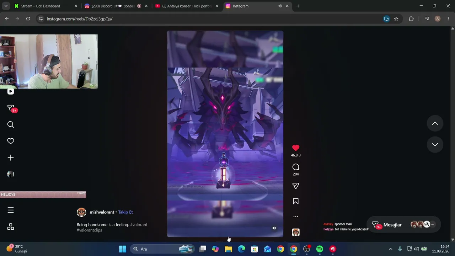
Task: Reload the Instagram page
Action: point(28,19)
